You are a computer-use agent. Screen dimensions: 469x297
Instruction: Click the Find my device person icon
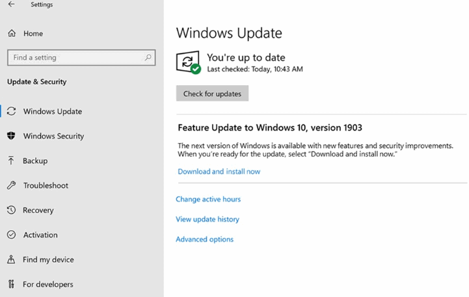(11, 259)
